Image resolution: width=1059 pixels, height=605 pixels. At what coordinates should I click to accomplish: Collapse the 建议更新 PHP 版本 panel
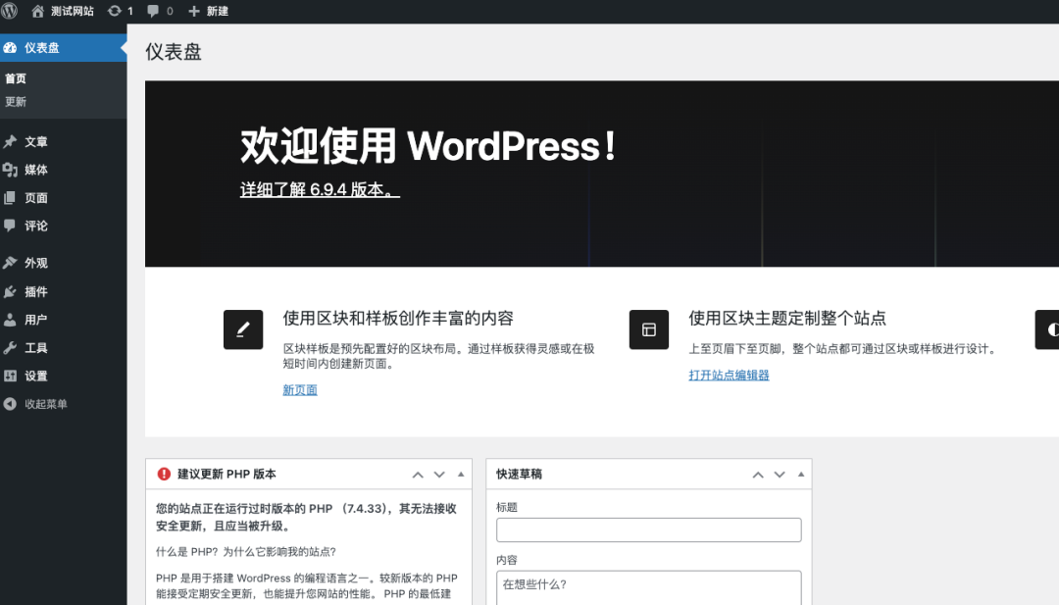[x=461, y=475]
